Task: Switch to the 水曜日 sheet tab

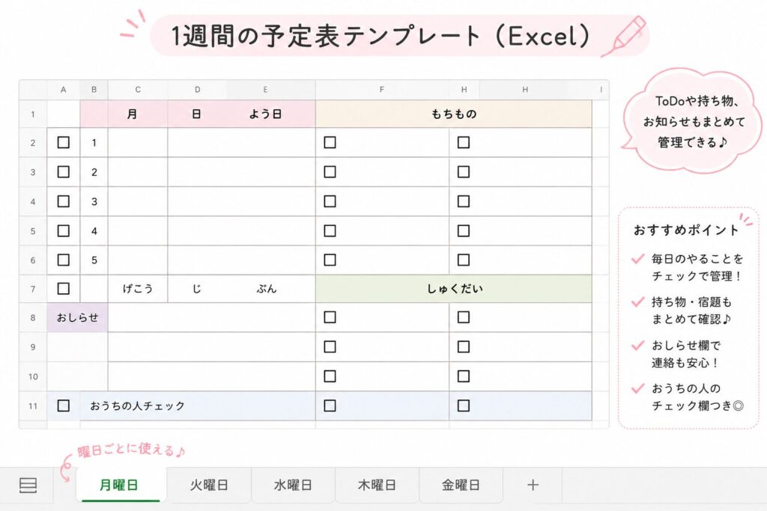Action: pyautogui.click(x=293, y=485)
